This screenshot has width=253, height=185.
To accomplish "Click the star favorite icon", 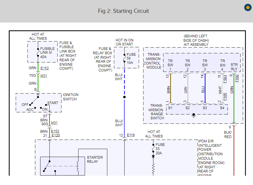I will pyautogui.click(x=248, y=7).
